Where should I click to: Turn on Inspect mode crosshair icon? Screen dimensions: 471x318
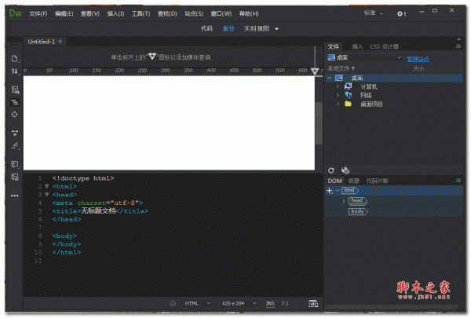(x=14, y=115)
